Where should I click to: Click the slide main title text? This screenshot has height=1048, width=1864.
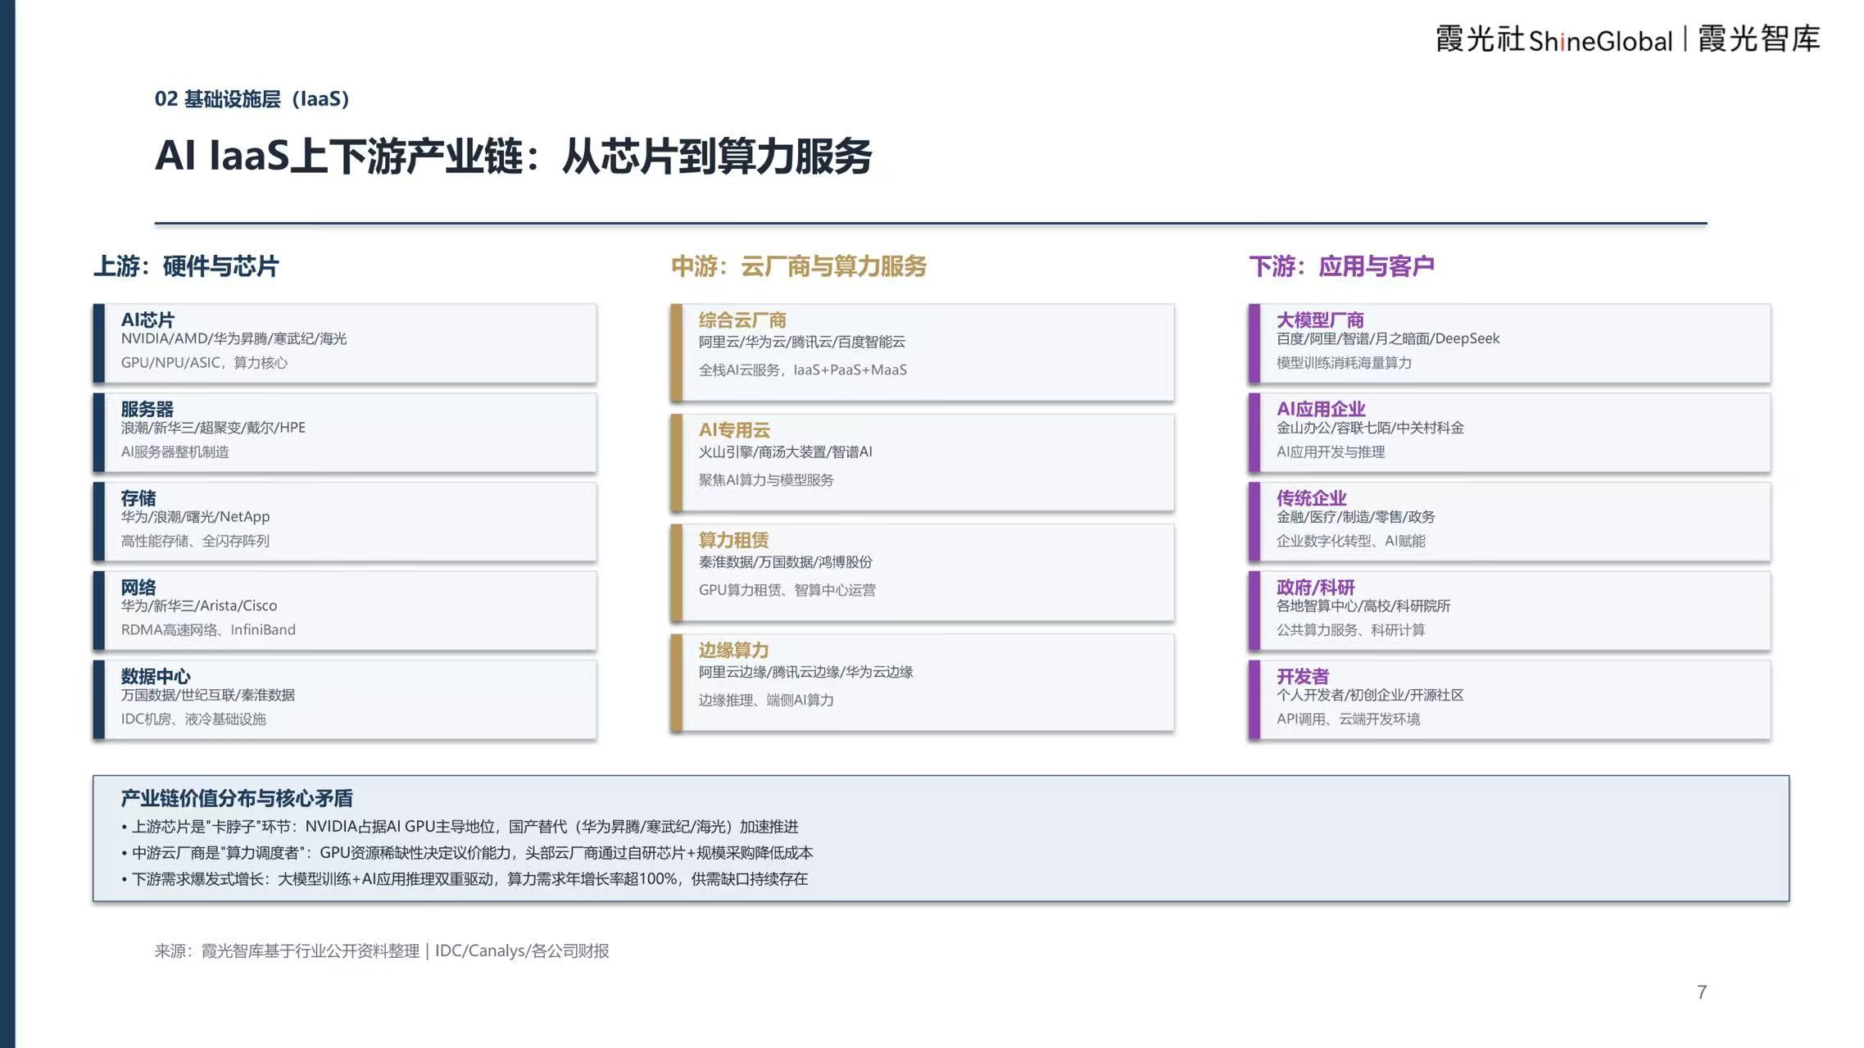coord(514,156)
